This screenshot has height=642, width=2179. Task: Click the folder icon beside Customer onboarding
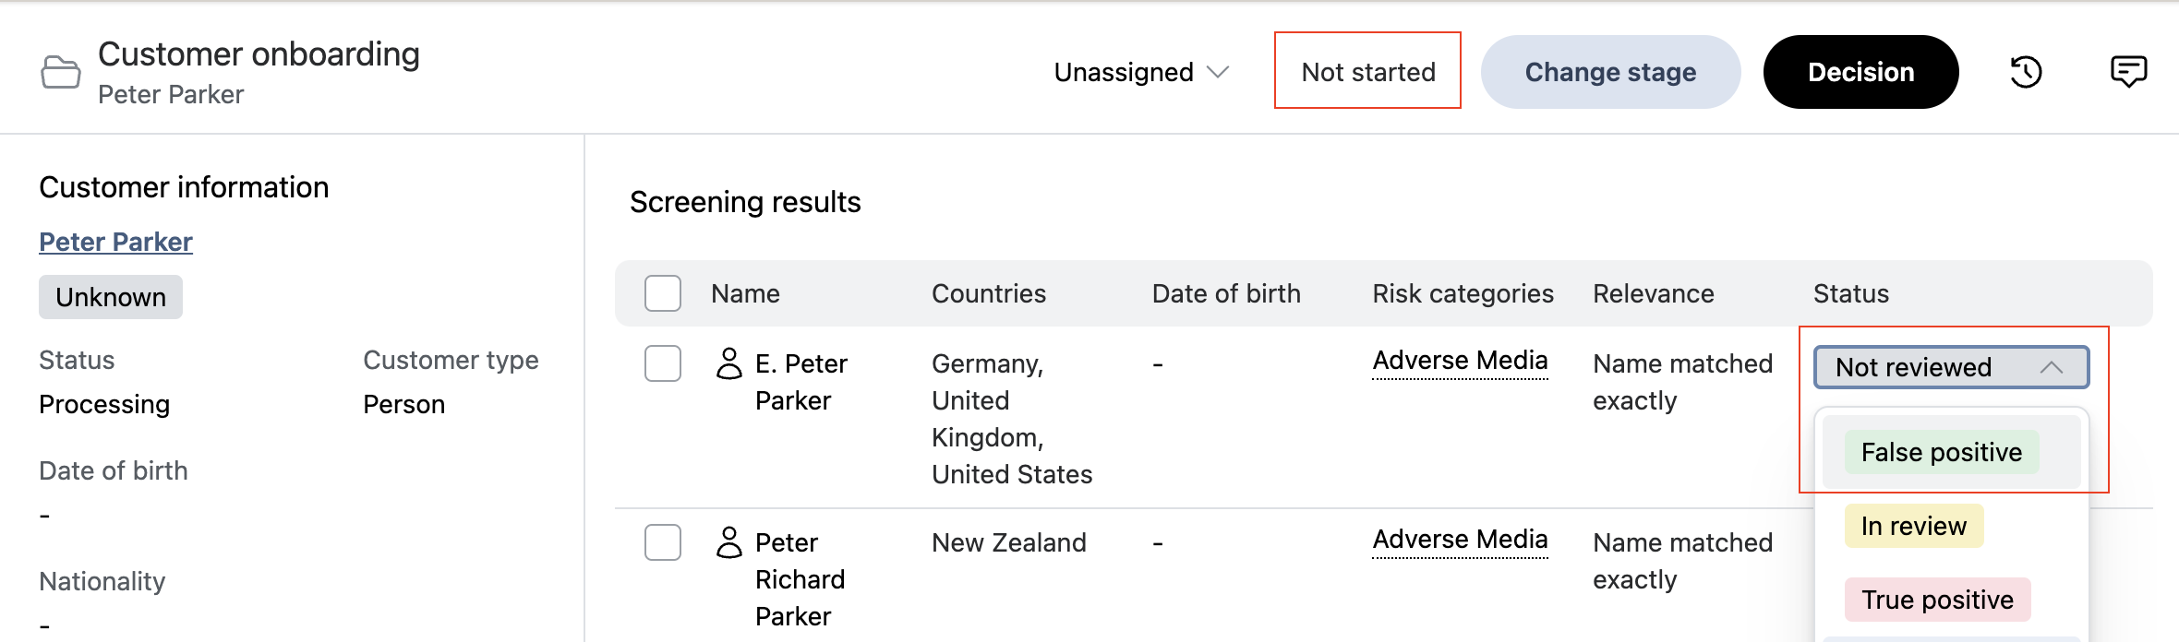61,72
